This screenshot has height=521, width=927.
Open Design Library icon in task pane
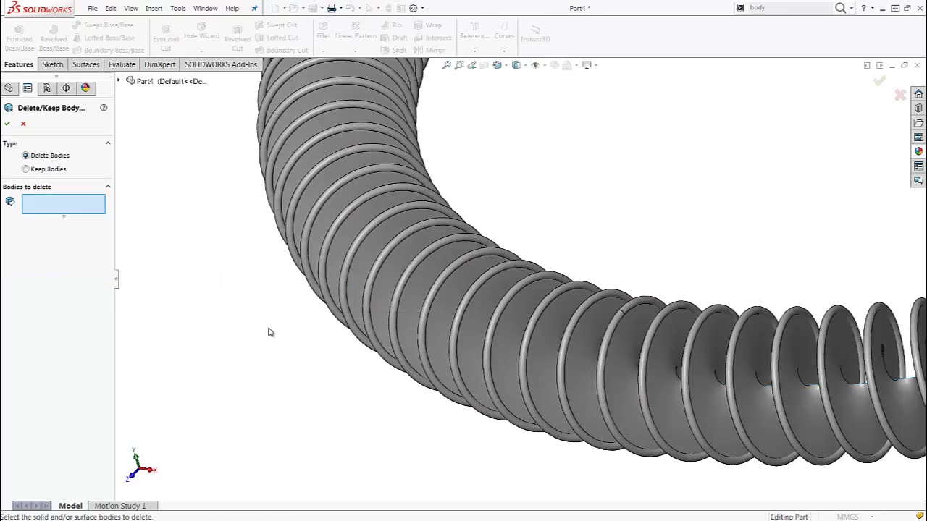918,109
